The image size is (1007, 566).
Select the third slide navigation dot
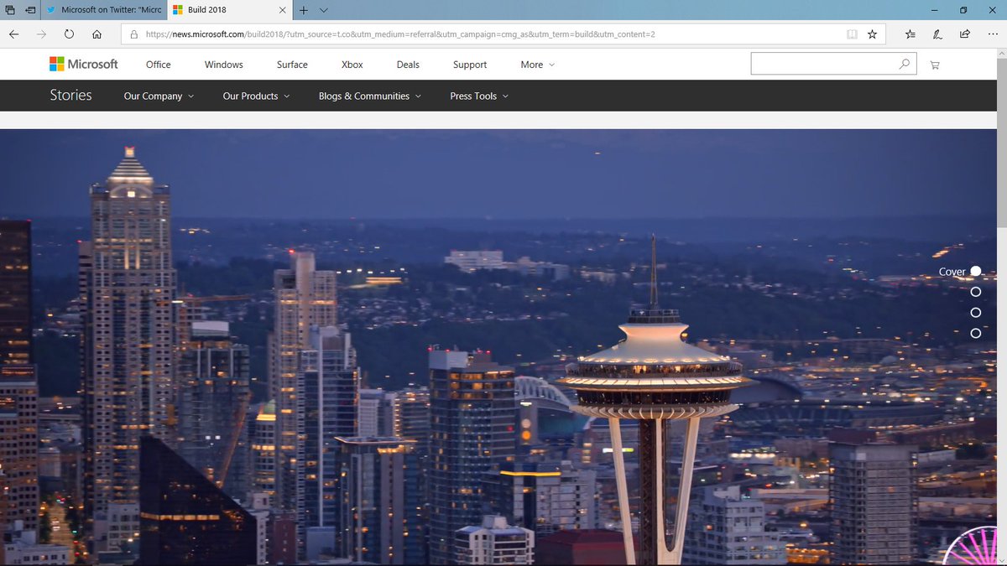pos(975,313)
